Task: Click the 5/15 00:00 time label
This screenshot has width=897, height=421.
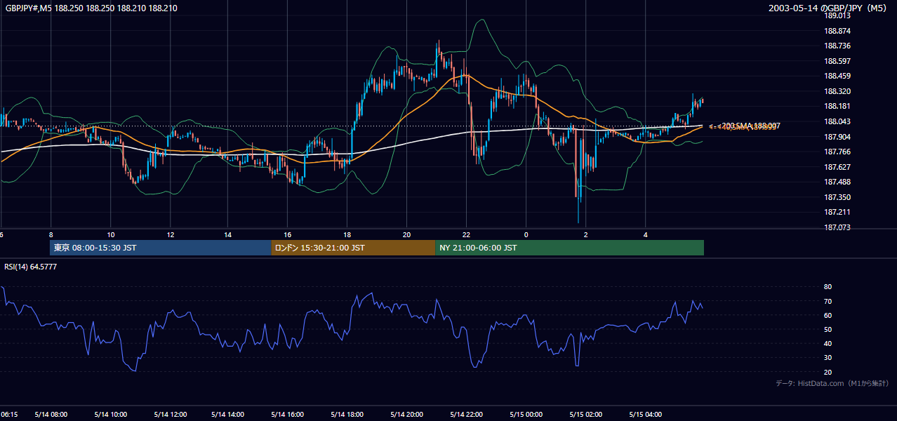Action: (526, 415)
